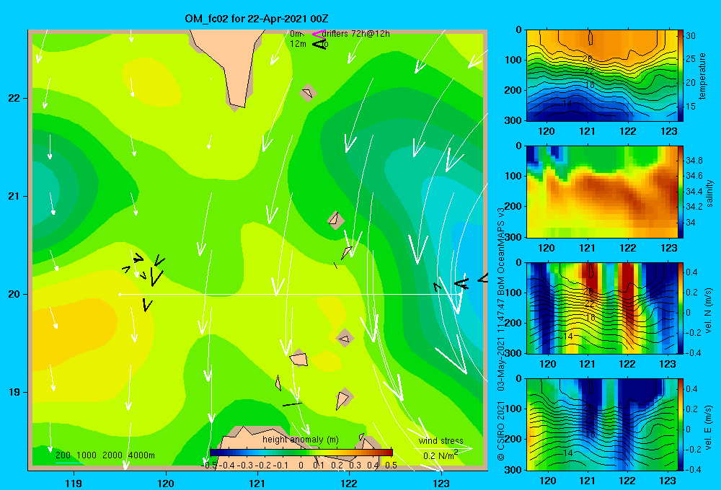Select the 'drifters 72h@12h' legend label
721x490 pixels.
point(355,34)
